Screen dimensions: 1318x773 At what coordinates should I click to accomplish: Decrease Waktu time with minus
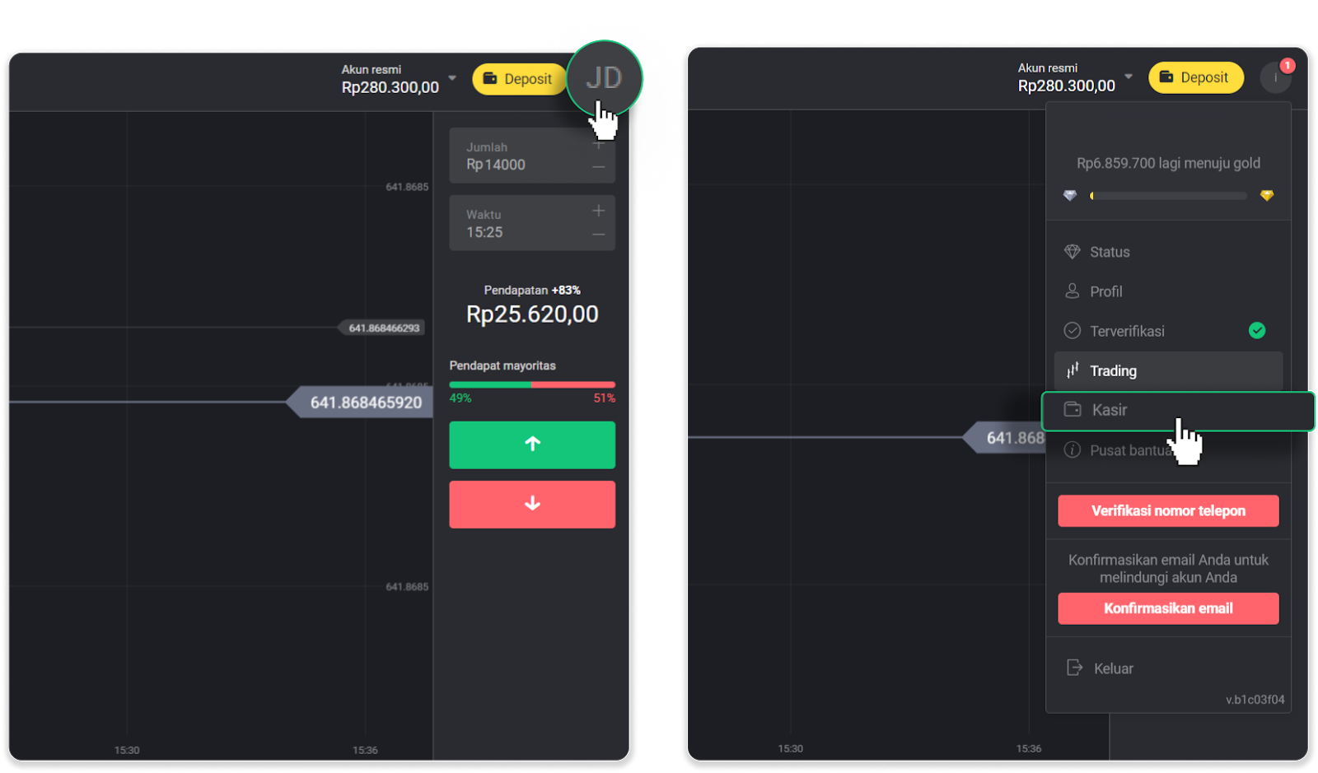coord(599,235)
